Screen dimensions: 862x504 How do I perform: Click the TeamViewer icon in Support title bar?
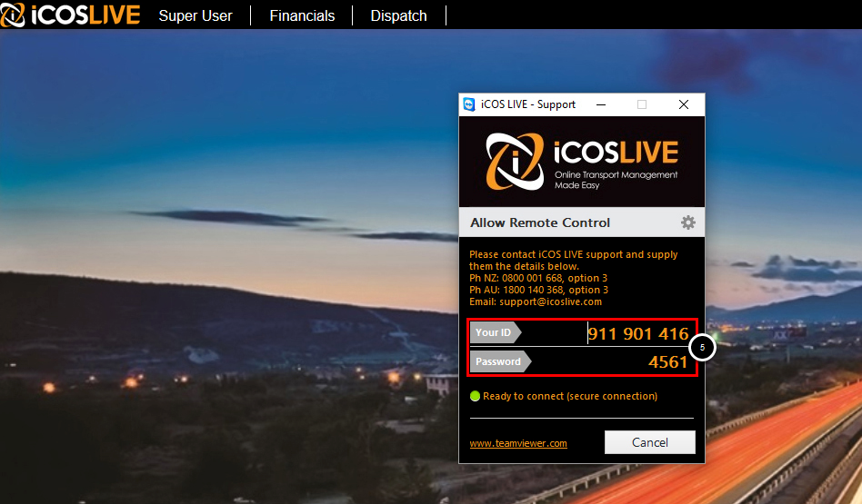pyautogui.click(x=469, y=104)
